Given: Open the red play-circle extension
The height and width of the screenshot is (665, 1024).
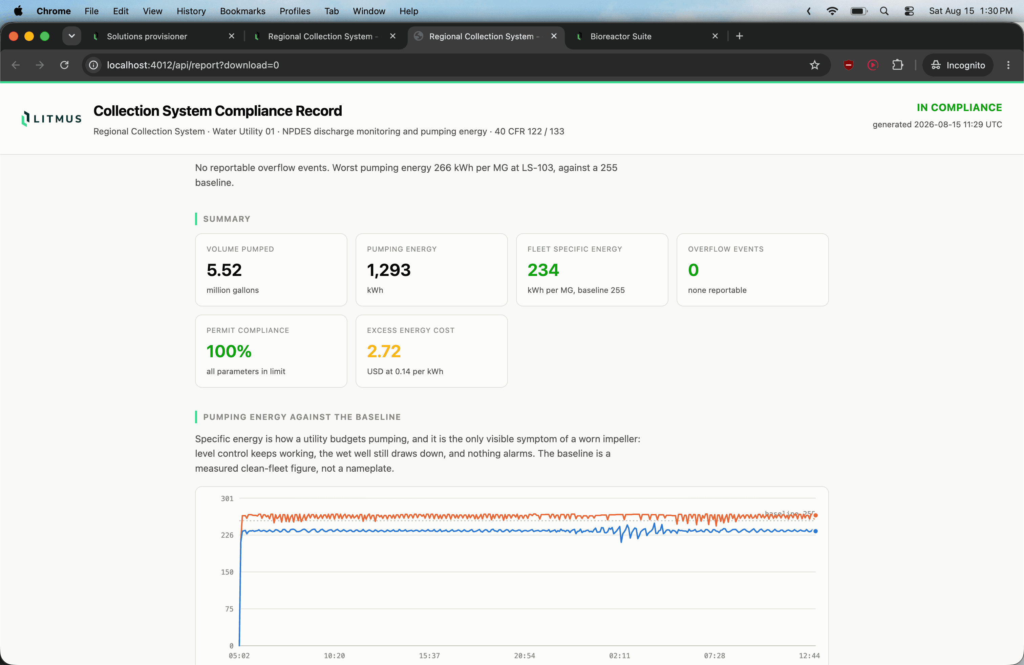Looking at the screenshot, I should pyautogui.click(x=873, y=65).
